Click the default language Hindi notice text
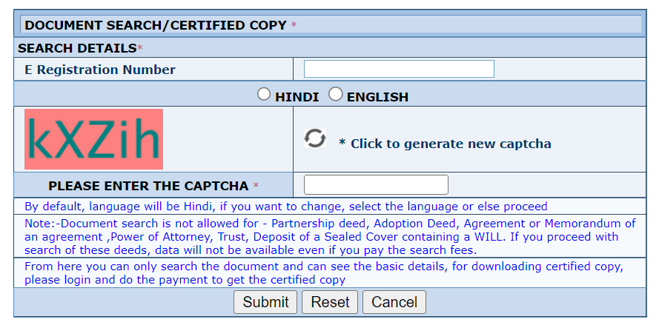662x328 pixels. [x=286, y=207]
